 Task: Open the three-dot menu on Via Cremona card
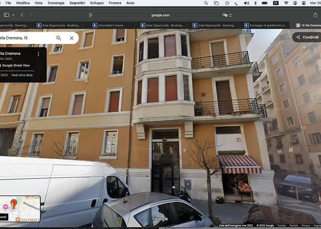pos(39,54)
